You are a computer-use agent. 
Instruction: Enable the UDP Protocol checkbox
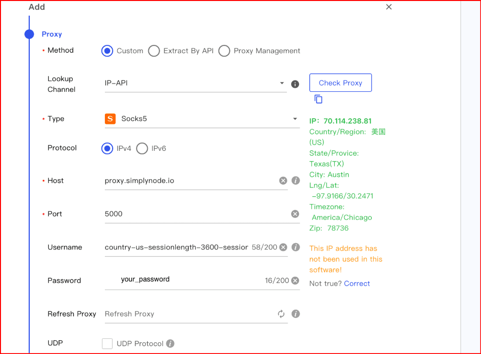pos(107,344)
